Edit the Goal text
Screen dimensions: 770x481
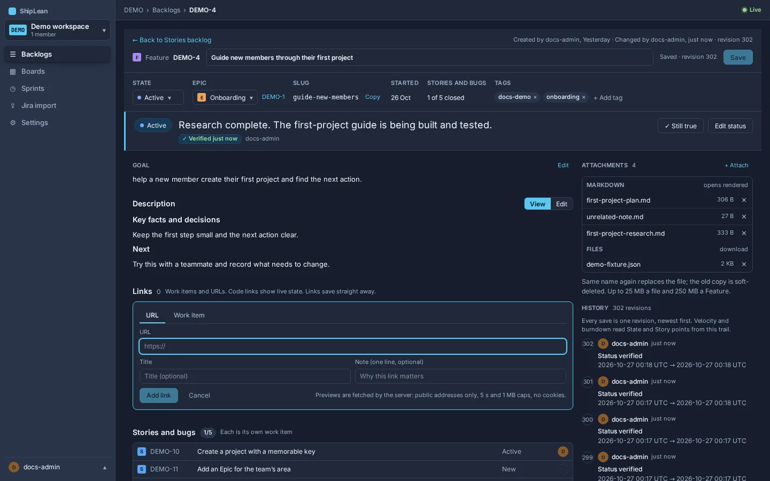coord(563,166)
